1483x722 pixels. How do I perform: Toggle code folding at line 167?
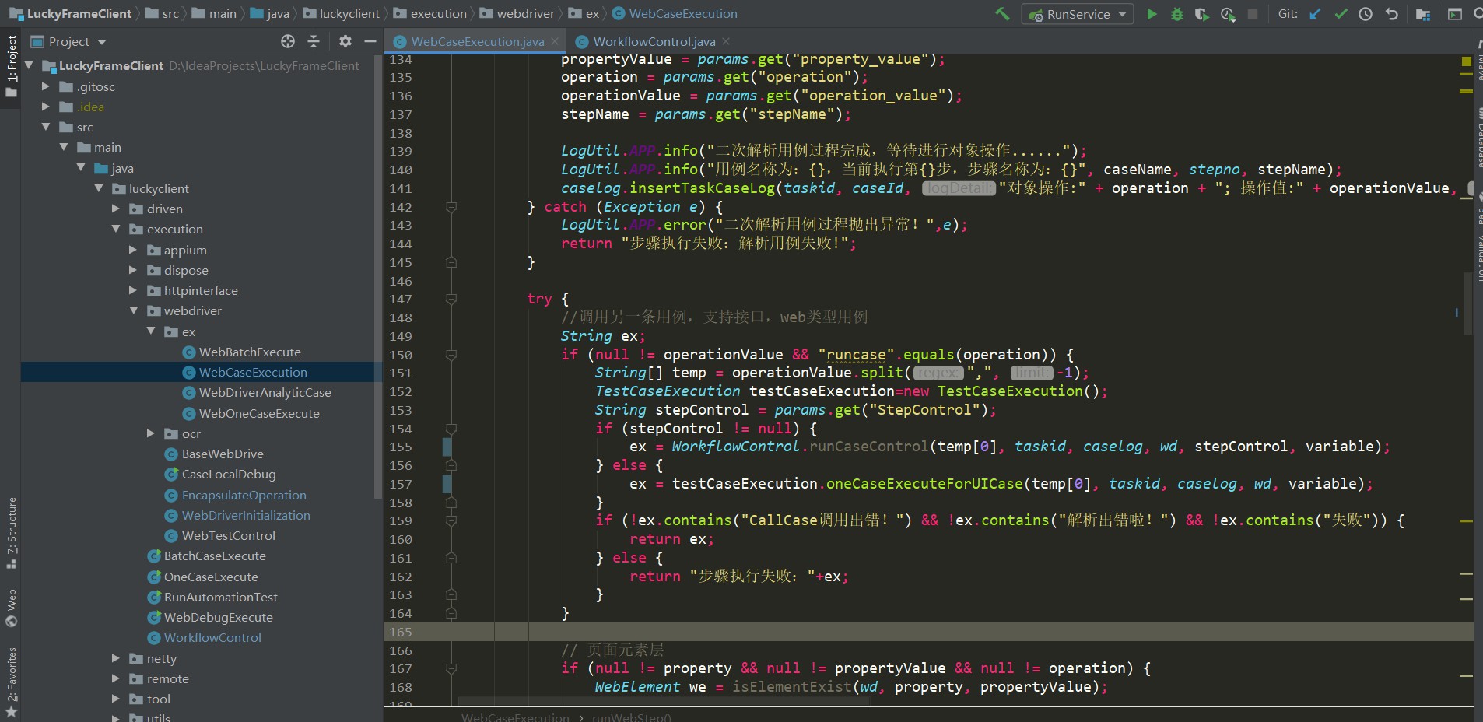click(451, 668)
